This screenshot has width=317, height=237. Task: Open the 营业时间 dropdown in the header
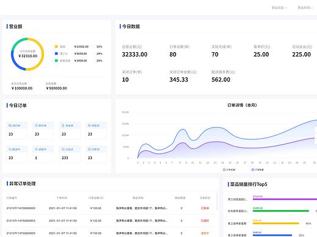tap(305, 8)
